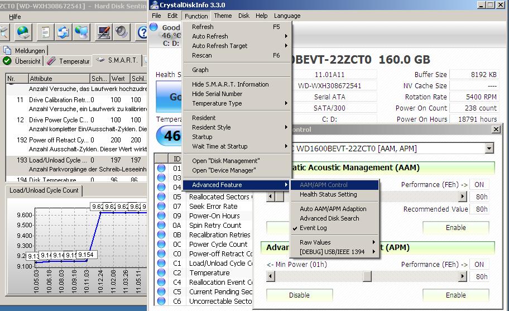Select Hide Serial Number in Function menu
This screenshot has height=311, width=509.
point(237,94)
